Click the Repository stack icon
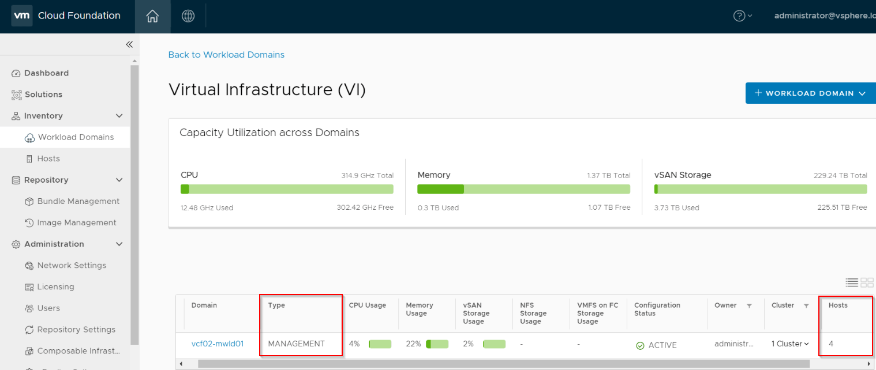876x370 pixels. [16, 180]
